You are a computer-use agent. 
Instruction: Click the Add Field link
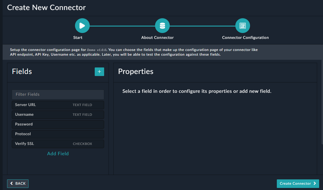pyautogui.click(x=58, y=153)
